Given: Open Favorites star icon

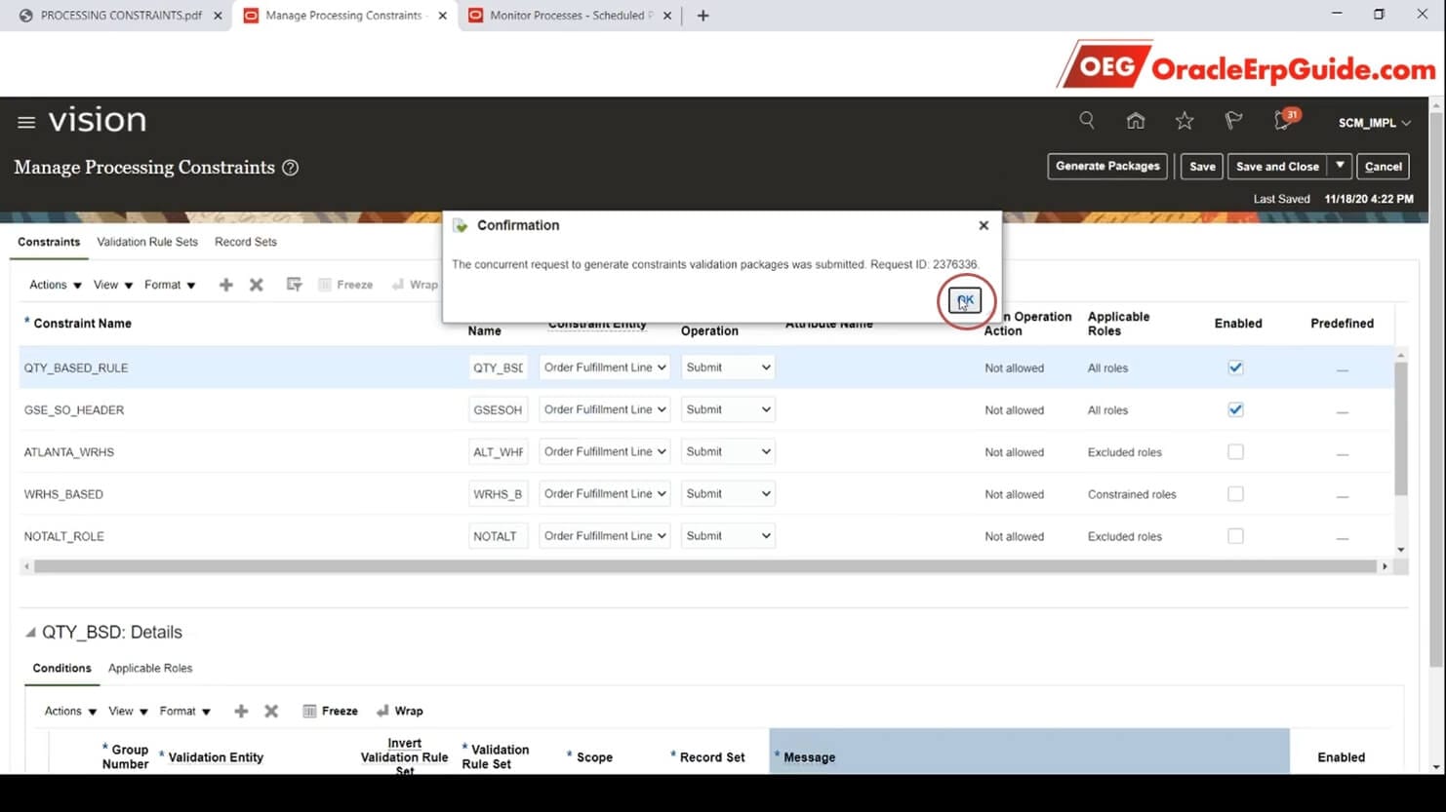Looking at the screenshot, I should (1185, 120).
